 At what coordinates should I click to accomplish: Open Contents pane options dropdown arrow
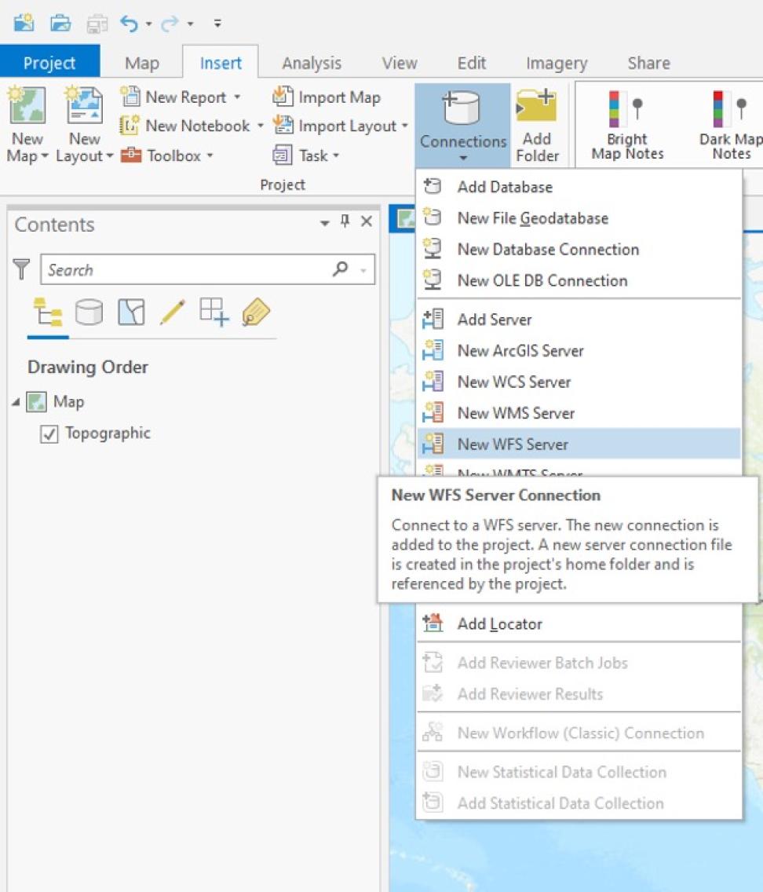coord(325,222)
